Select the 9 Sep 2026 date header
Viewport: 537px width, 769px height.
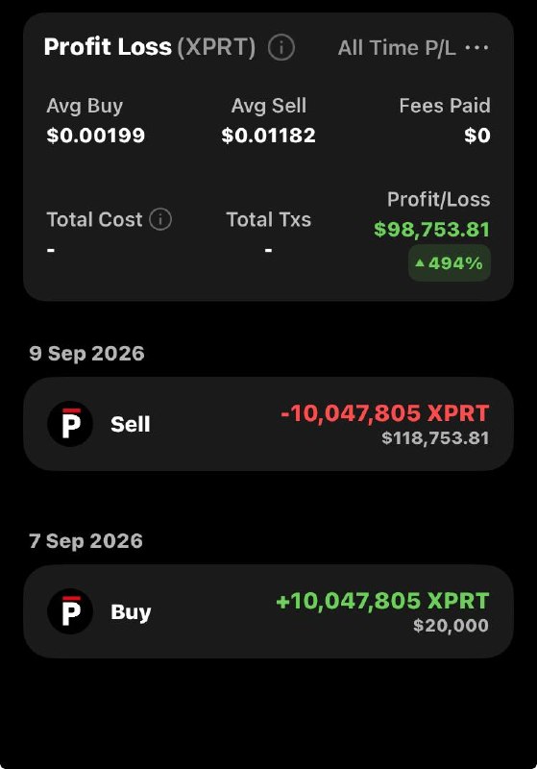coord(86,354)
